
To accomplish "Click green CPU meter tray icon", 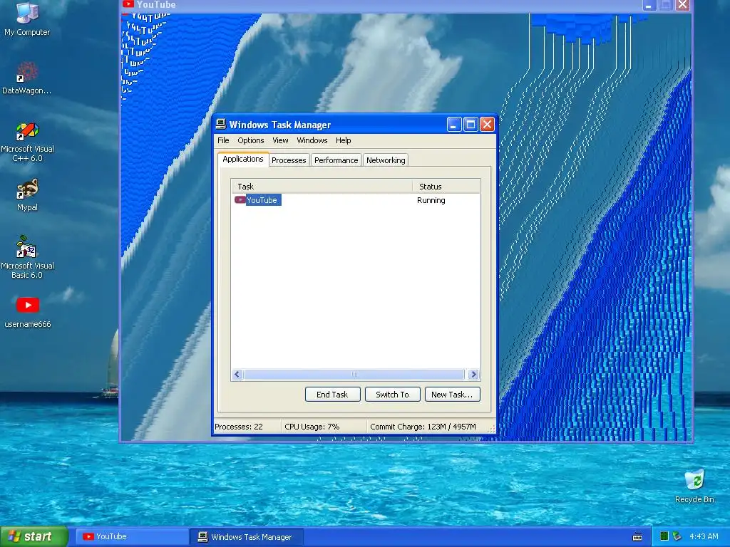I will (x=664, y=536).
